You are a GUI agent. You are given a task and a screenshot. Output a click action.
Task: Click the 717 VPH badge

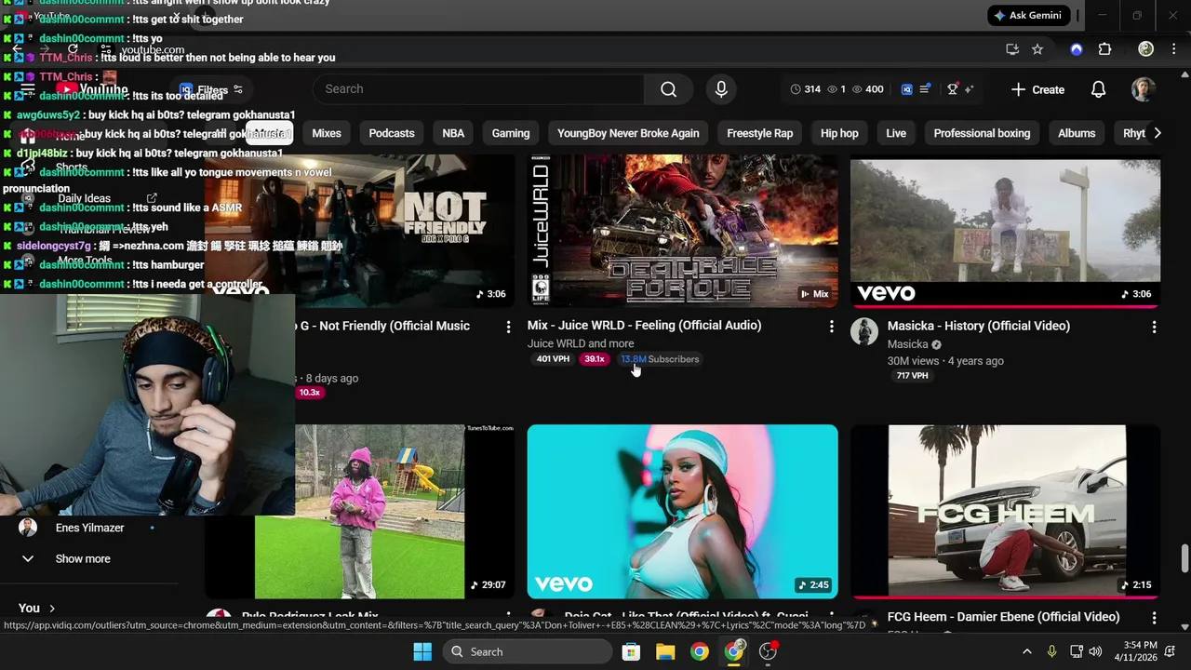(912, 376)
